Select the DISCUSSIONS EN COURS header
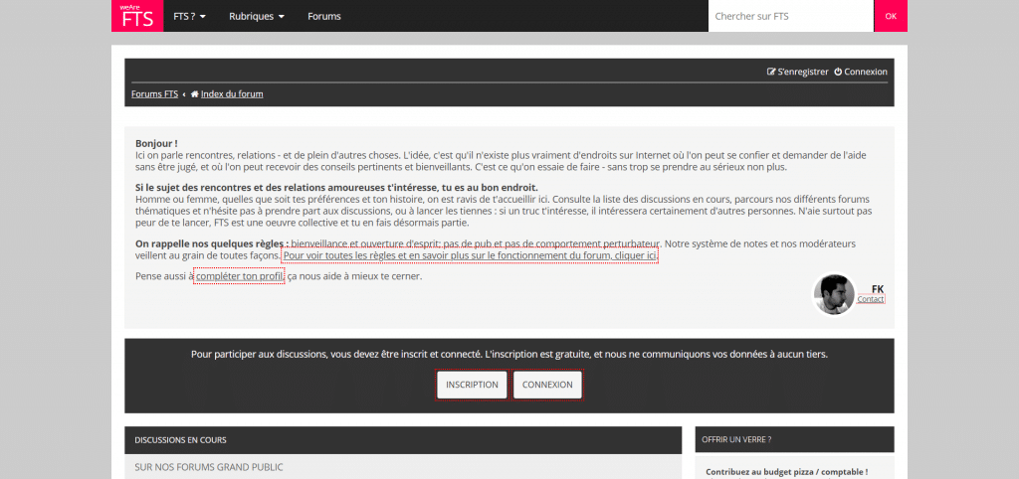Screen dimensions: 1019x479 pyautogui.click(x=403, y=440)
